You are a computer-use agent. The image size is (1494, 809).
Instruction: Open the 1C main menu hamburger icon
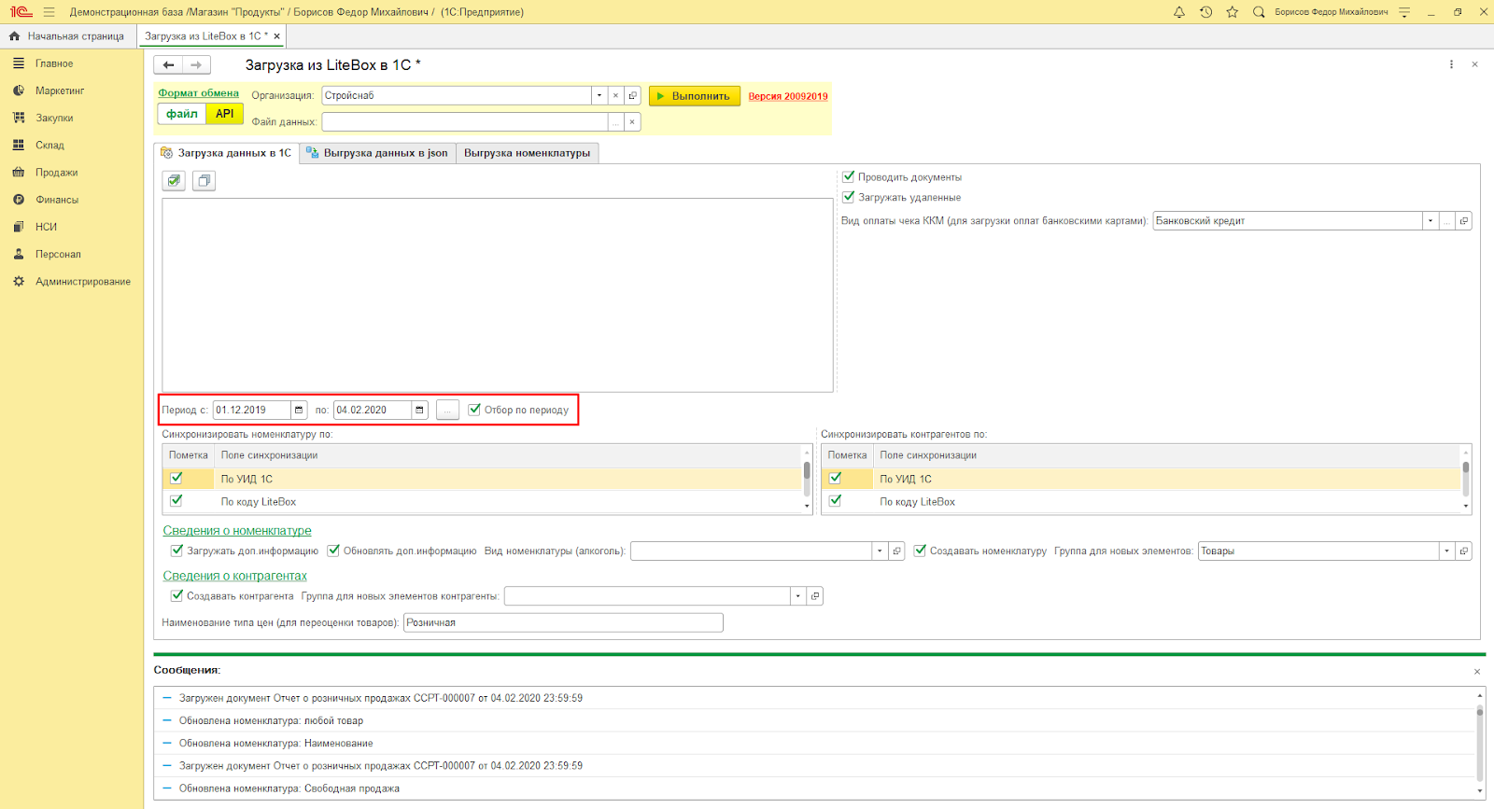[x=49, y=12]
